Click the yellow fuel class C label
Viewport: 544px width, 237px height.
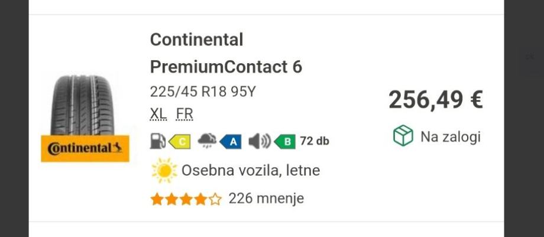point(179,141)
